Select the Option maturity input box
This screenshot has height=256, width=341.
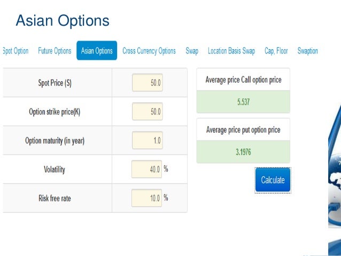click(x=148, y=140)
